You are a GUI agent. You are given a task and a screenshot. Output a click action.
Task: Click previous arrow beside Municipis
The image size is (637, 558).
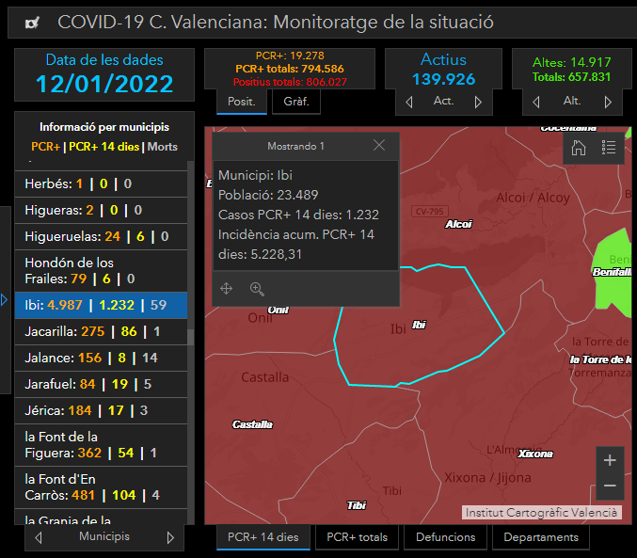[x=39, y=537]
